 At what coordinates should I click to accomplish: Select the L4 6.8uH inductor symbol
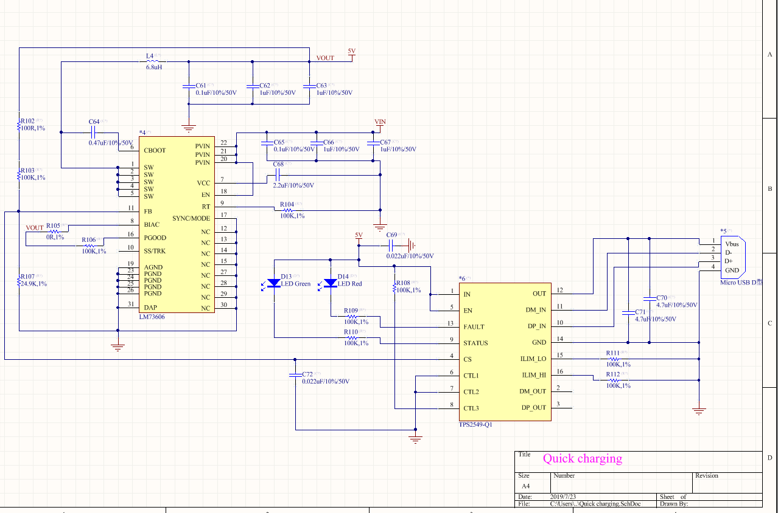click(x=153, y=61)
